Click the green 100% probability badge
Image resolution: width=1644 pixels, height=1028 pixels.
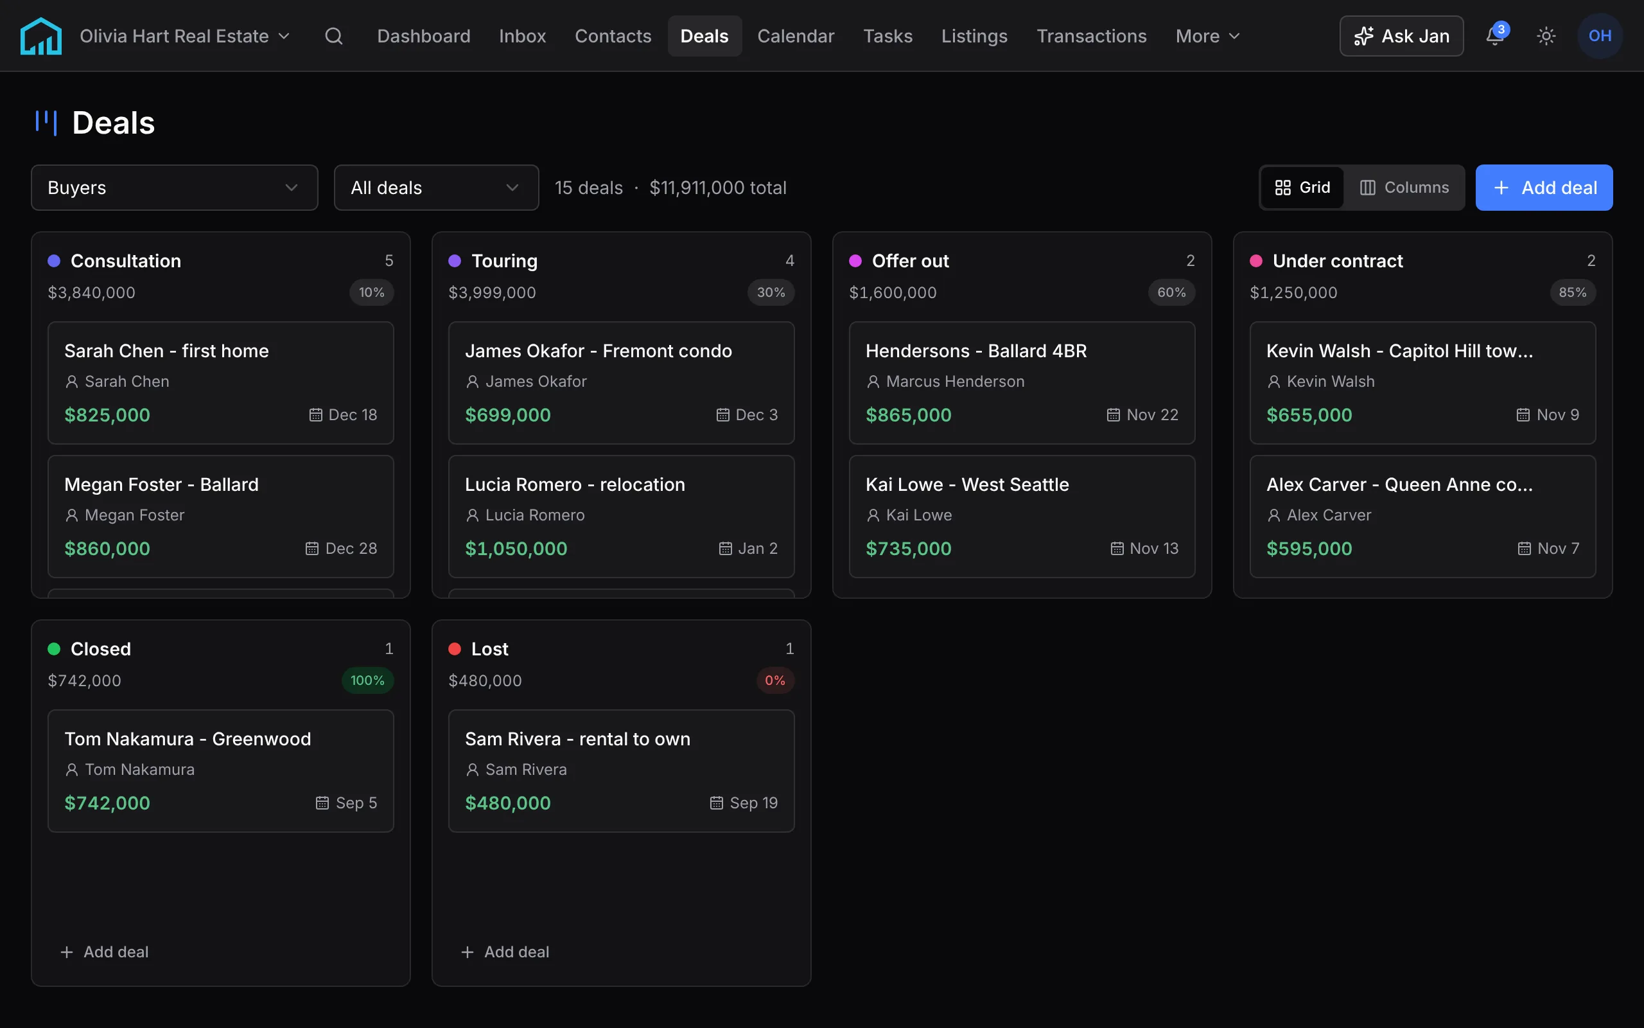point(367,680)
